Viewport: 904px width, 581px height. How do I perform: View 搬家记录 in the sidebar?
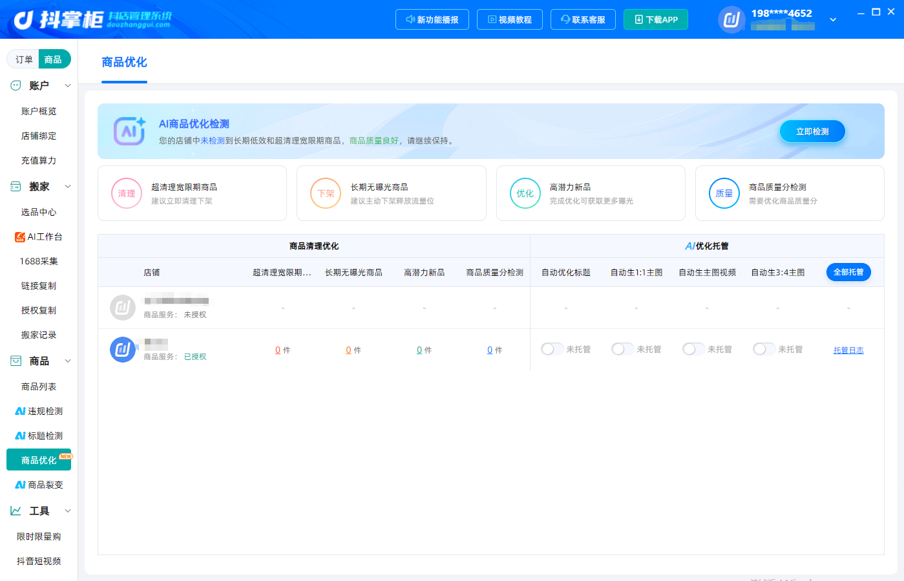39,335
